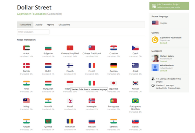Viewport: 195px width, 133px height.
Task: Click the Hisham Najam name
Action: click(x=167, y=56)
